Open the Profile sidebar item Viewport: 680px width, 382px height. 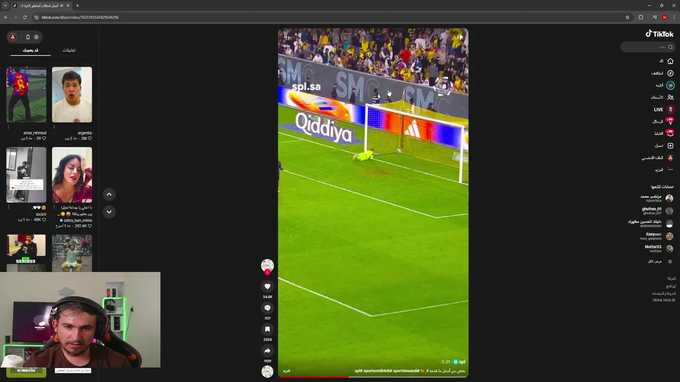pyautogui.click(x=658, y=158)
